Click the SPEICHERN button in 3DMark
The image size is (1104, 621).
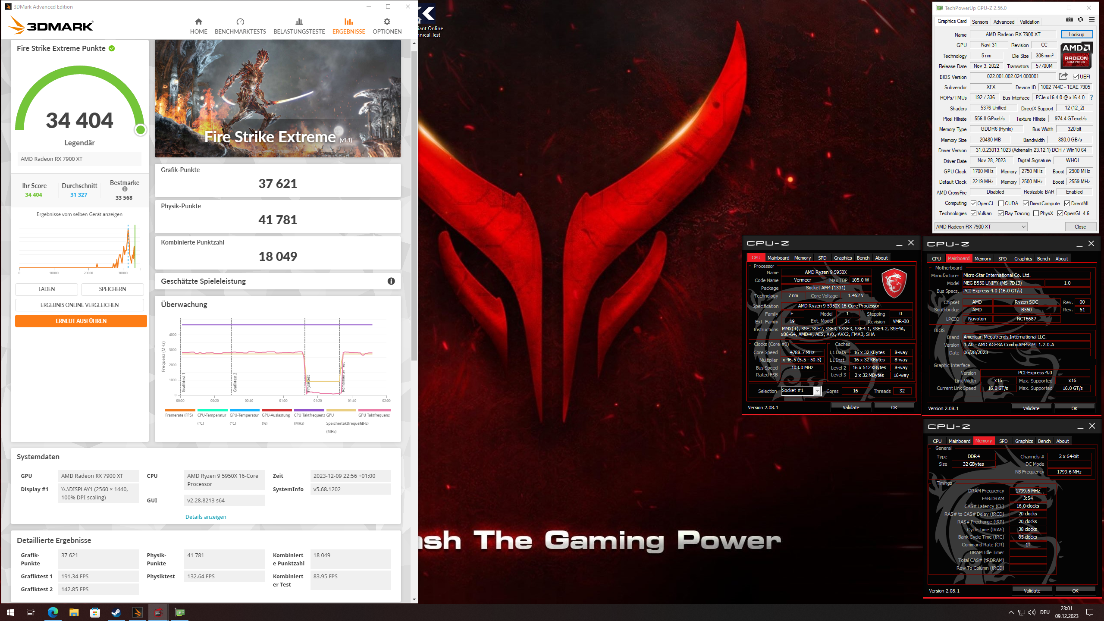click(x=112, y=289)
